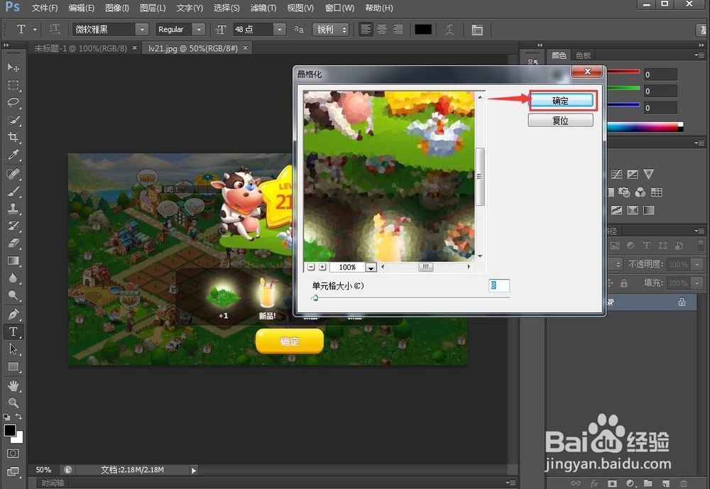Open the Regular font style dropdown

(199, 29)
